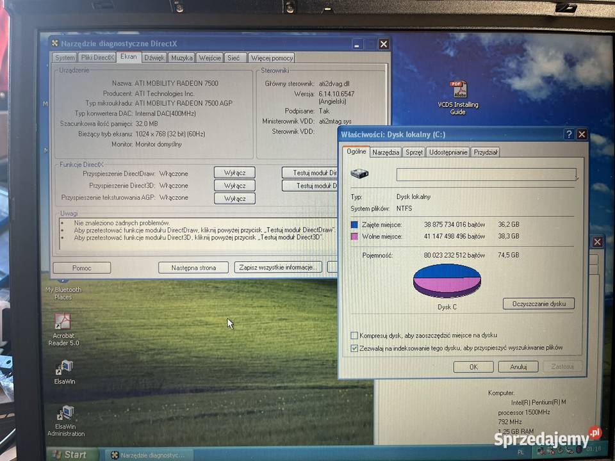Click the ATI MOBILITY RADEON 7500 name text
The width and height of the screenshot is (615, 461).
pos(176,83)
